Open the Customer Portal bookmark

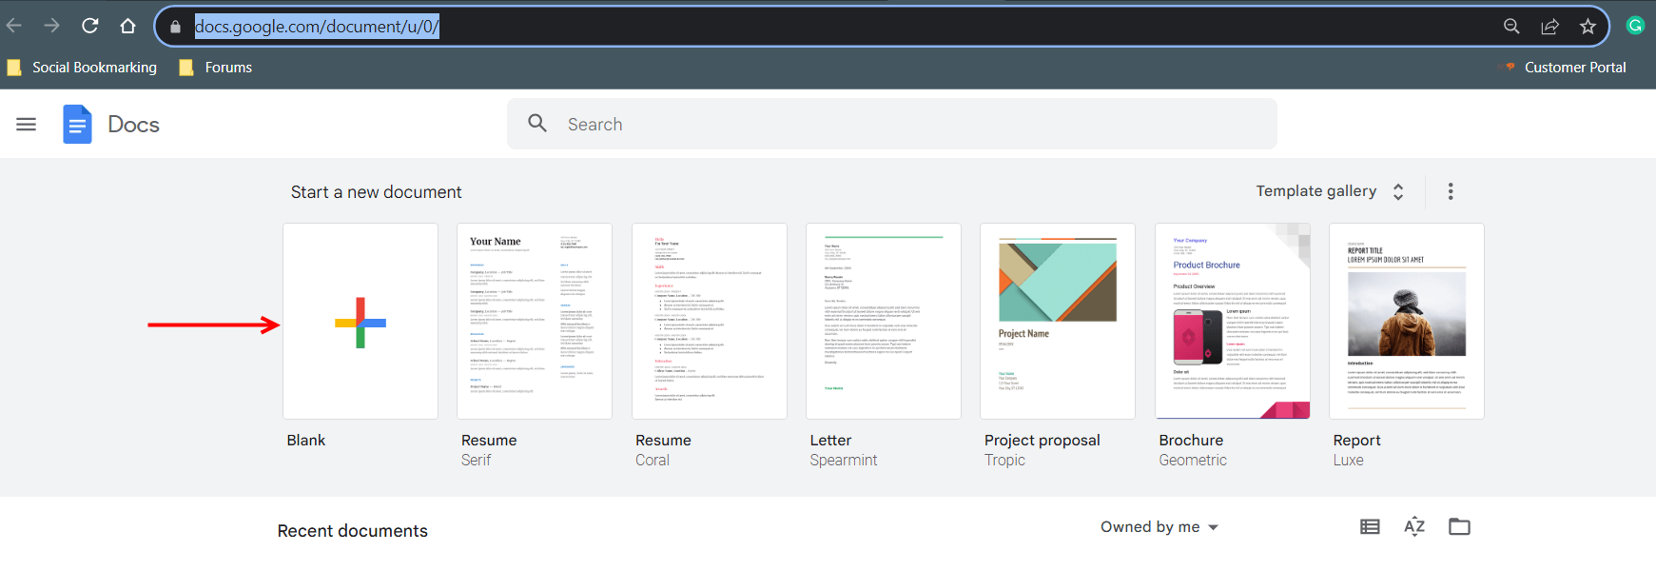[x=1566, y=68]
